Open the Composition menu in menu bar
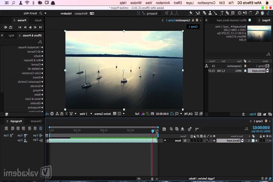 206,3
